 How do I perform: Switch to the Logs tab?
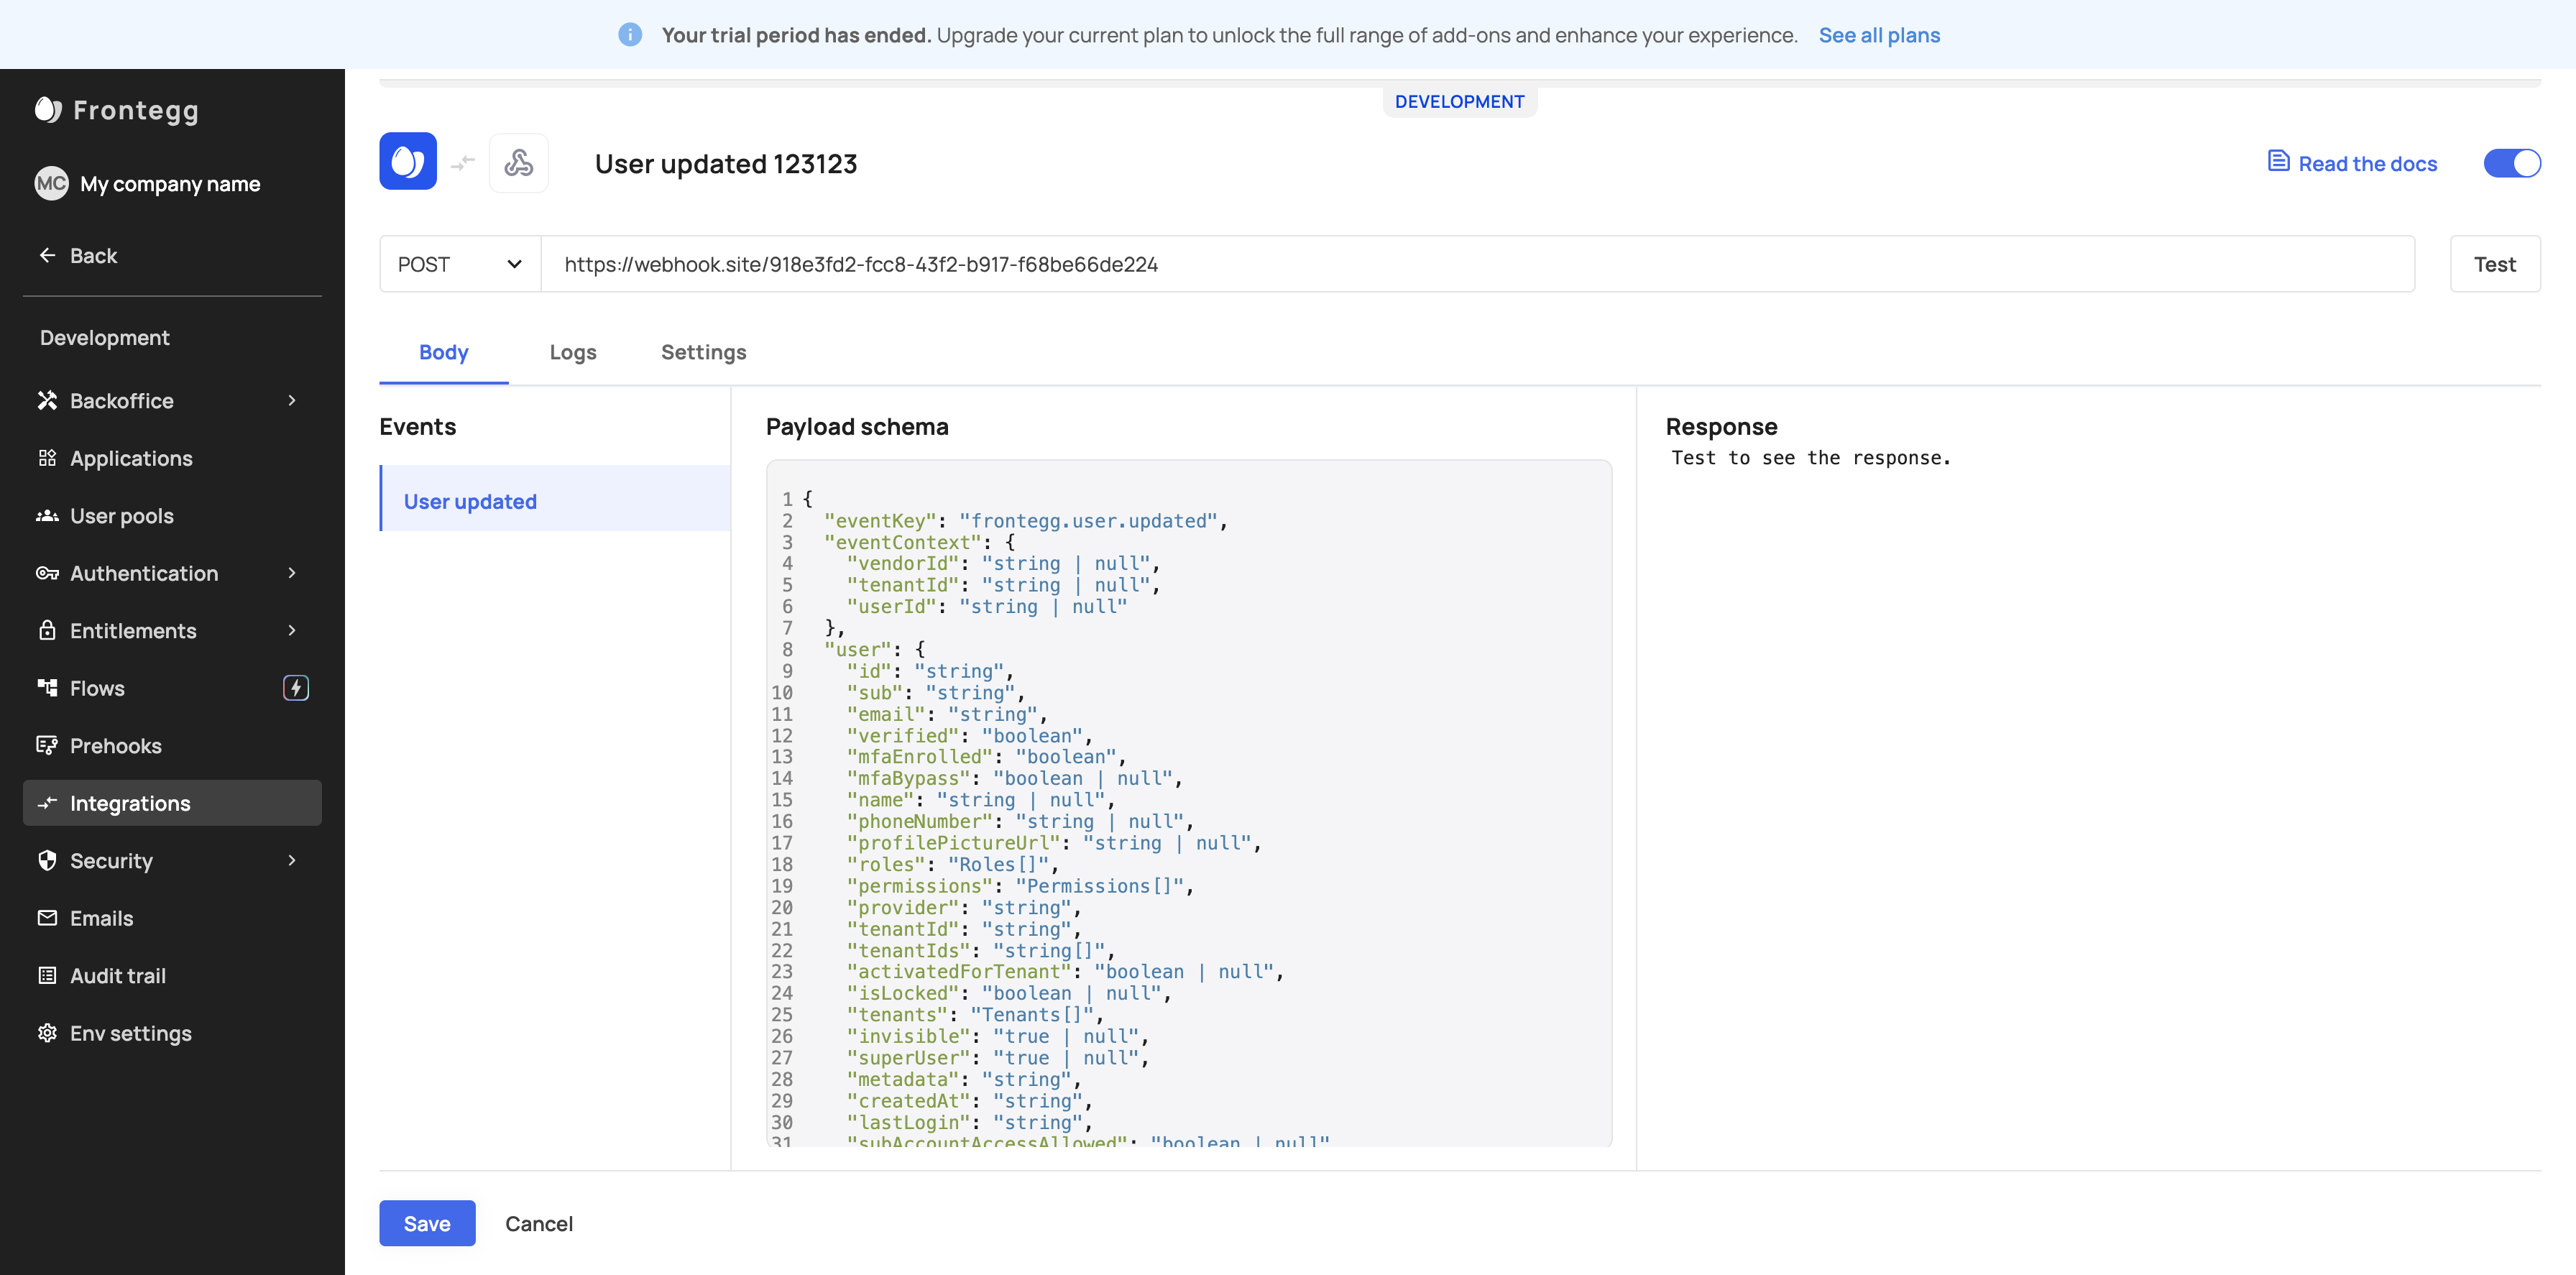pyautogui.click(x=572, y=352)
